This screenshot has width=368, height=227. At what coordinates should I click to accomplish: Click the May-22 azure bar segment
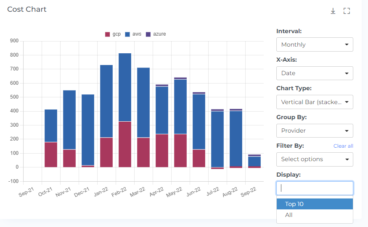tap(180, 78)
